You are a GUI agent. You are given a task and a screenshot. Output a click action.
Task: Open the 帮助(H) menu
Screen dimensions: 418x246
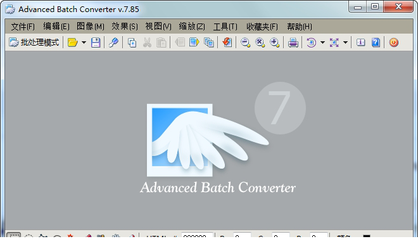300,27
